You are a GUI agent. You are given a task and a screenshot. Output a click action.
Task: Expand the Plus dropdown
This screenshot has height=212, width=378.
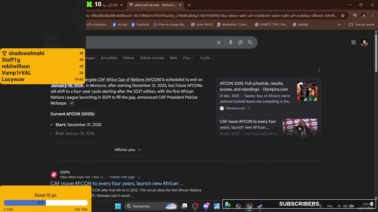pyautogui.click(x=188, y=58)
